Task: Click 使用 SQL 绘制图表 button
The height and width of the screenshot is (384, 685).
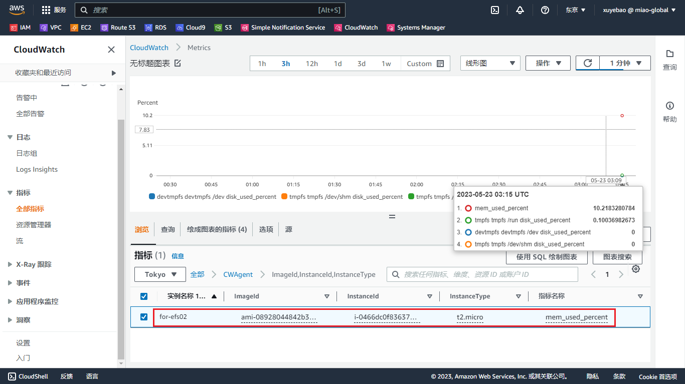Action: coord(547,257)
